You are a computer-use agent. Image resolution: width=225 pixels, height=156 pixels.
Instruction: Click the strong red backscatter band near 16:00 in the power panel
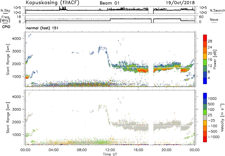[142, 70]
